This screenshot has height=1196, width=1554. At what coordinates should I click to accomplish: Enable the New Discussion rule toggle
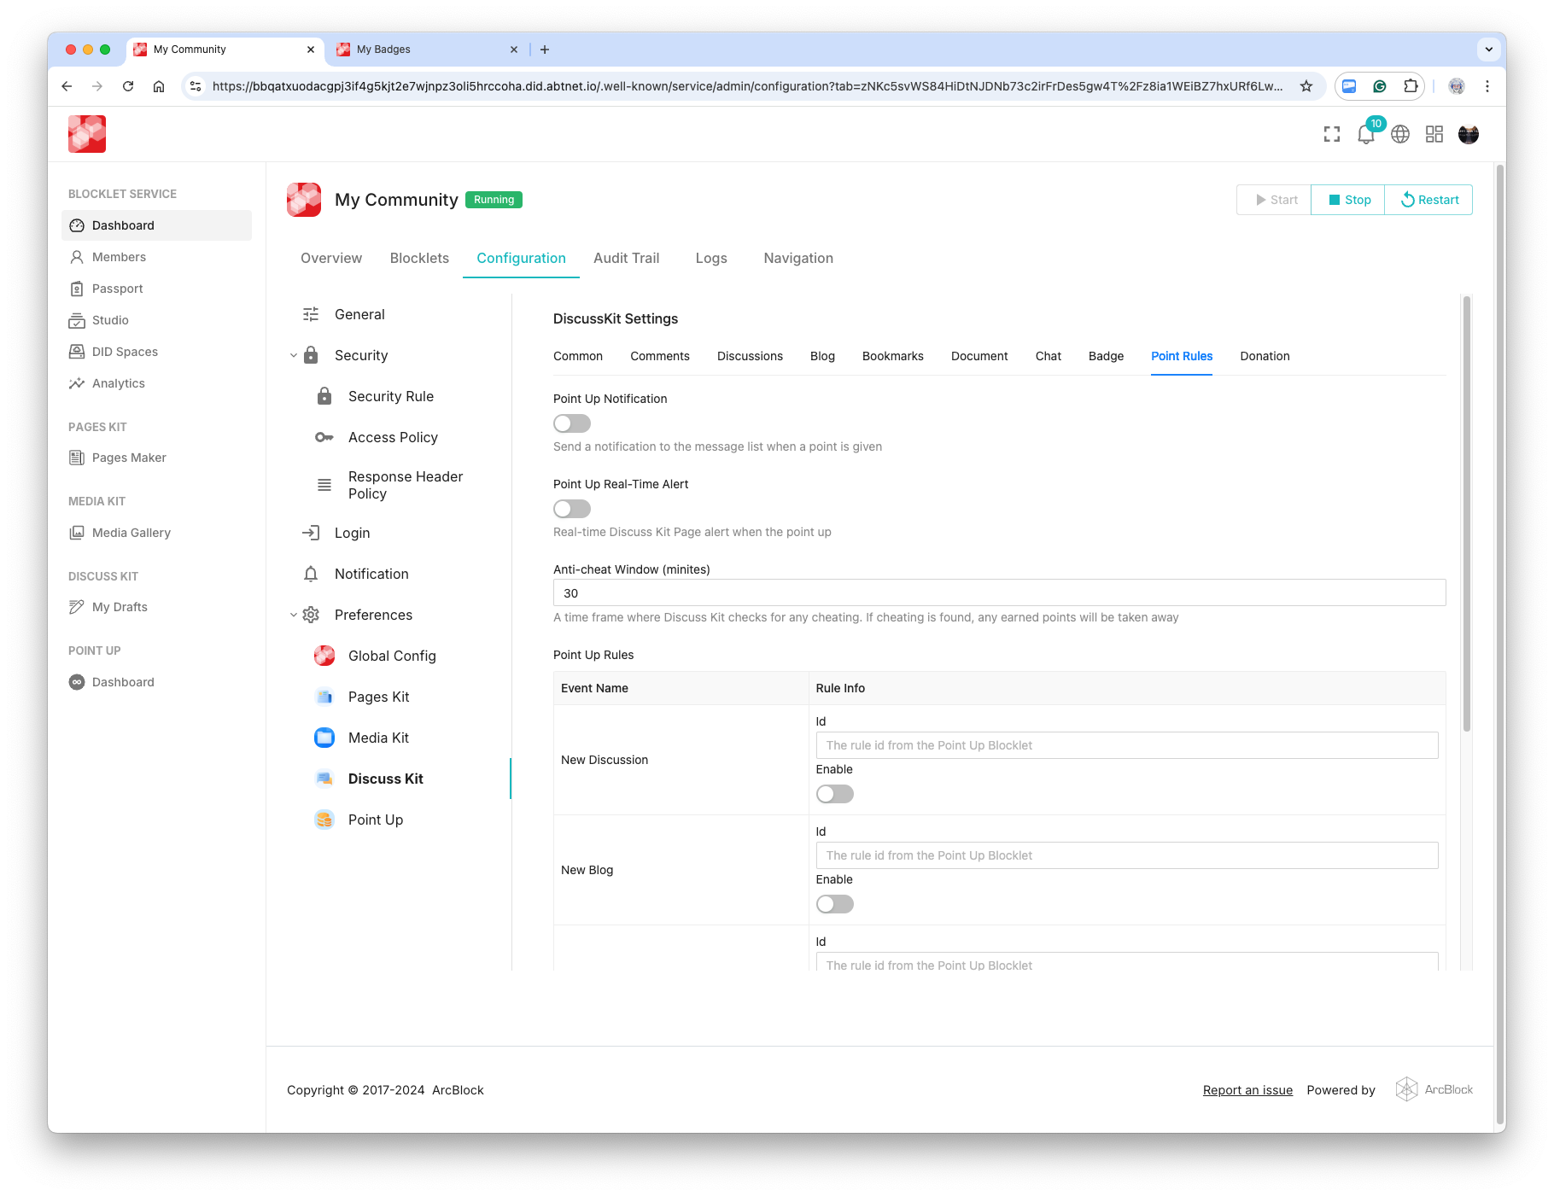tap(834, 794)
